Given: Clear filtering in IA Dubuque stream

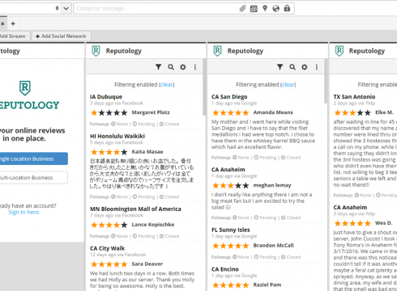Looking at the screenshot, I should click(167, 85).
